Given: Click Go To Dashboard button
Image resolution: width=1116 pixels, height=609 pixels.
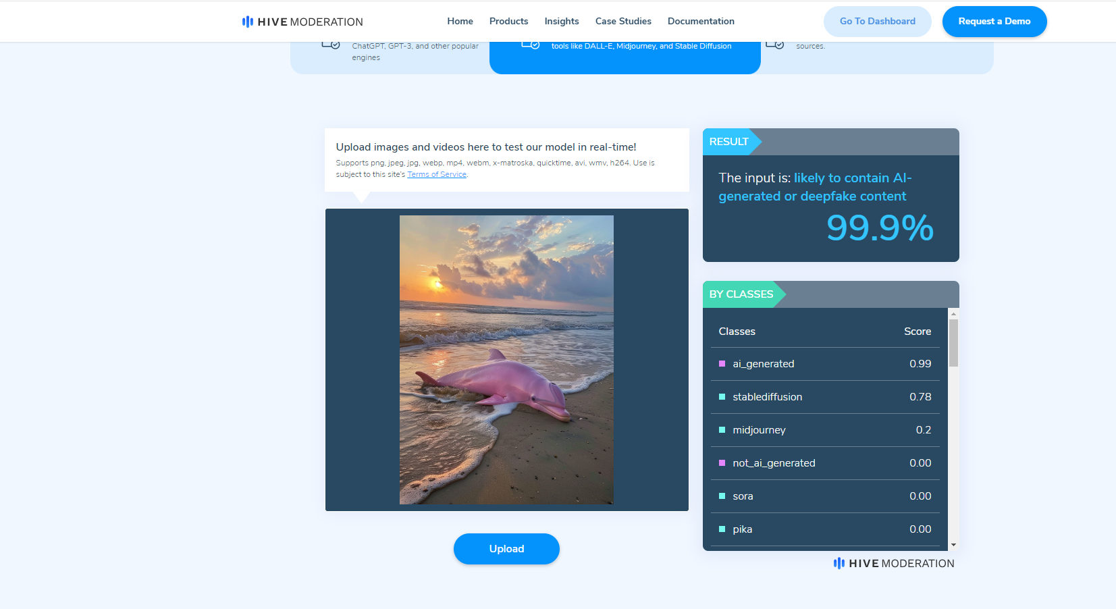Looking at the screenshot, I should tap(877, 22).
